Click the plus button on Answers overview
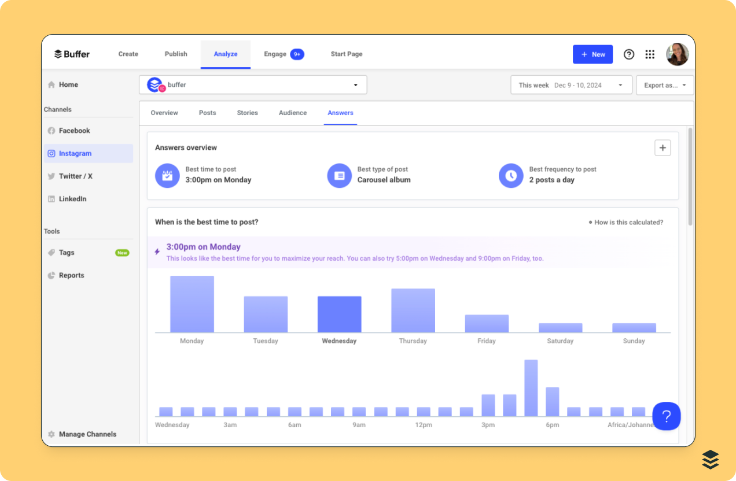The image size is (736, 481). [663, 147]
